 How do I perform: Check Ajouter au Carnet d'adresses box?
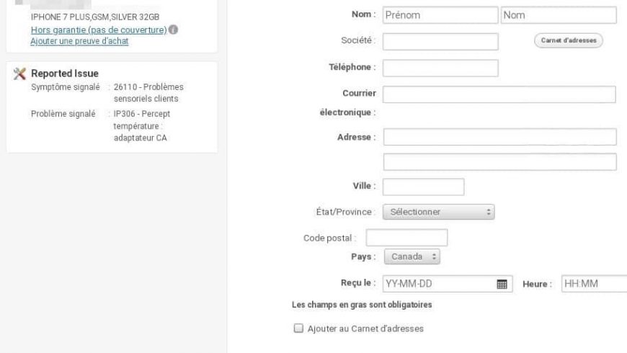click(296, 329)
